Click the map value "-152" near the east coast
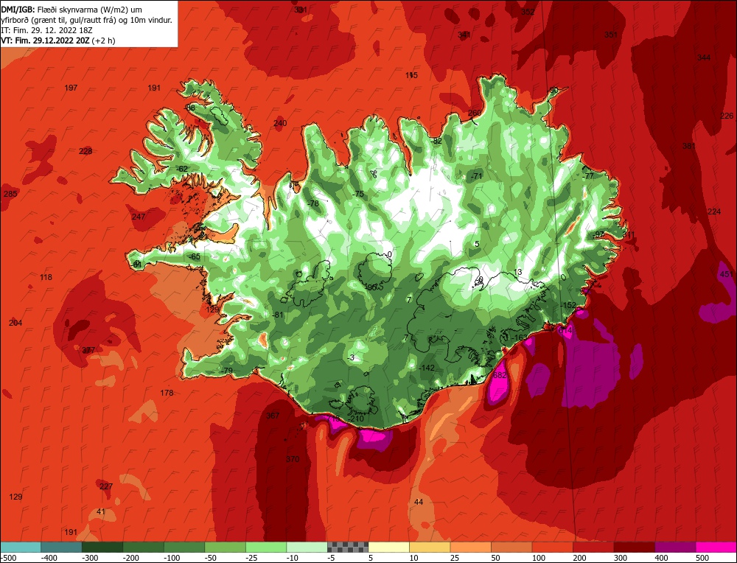The height and width of the screenshot is (563, 737). [567, 305]
